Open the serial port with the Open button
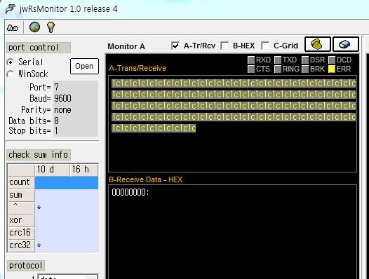 (x=84, y=66)
